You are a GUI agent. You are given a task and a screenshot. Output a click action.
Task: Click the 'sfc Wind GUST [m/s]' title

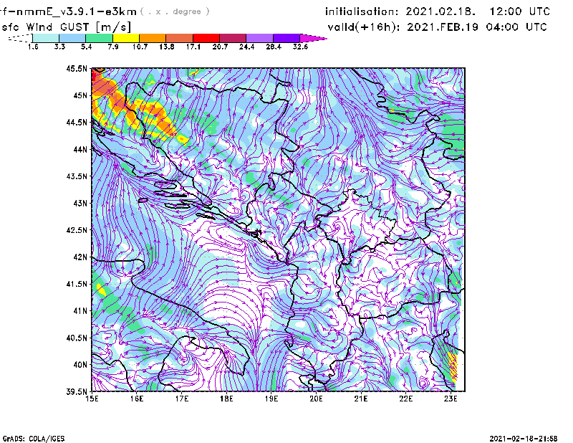click(x=66, y=27)
